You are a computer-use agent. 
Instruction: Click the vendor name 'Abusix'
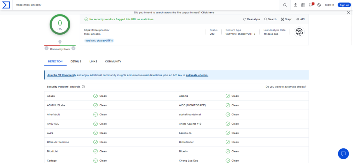51,96
